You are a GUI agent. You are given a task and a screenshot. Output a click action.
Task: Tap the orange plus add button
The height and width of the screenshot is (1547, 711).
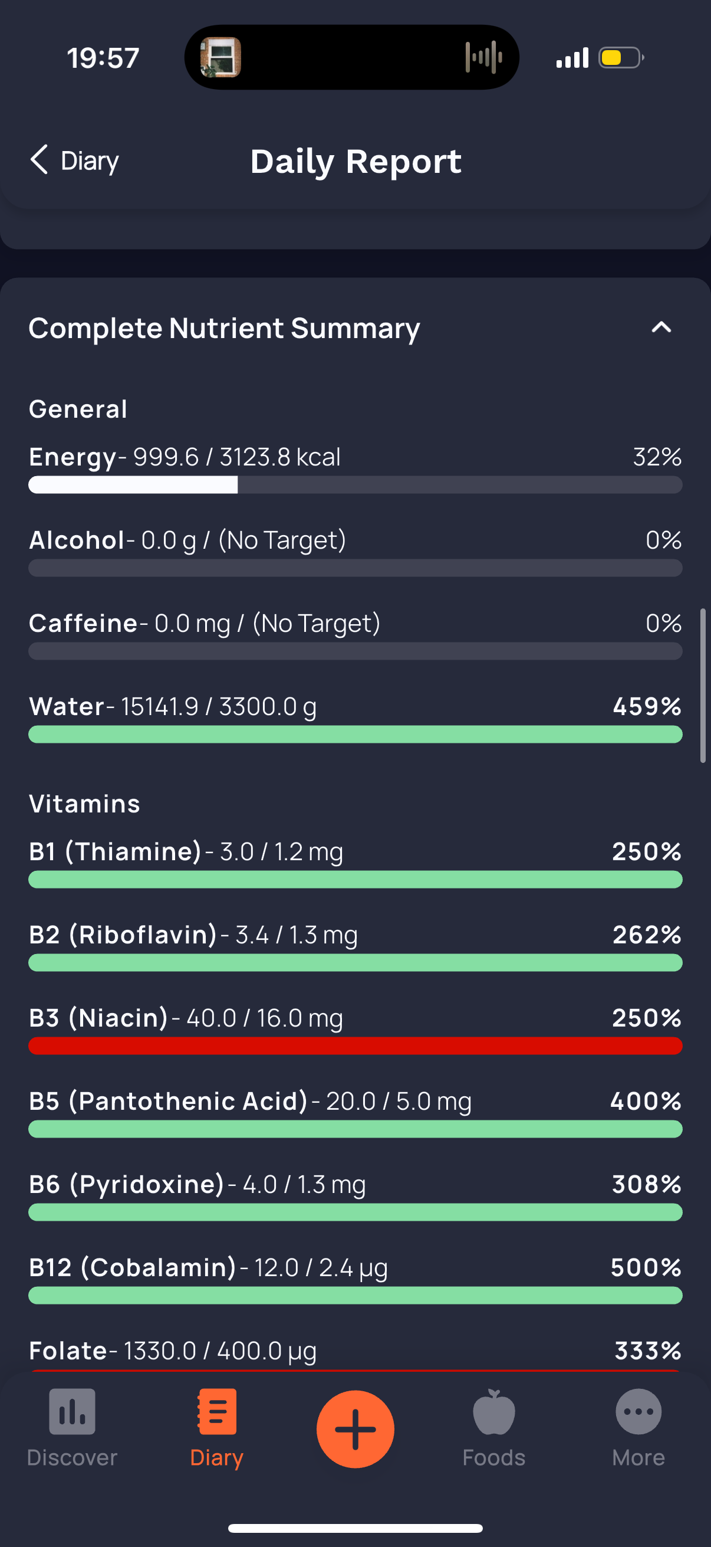click(355, 1429)
